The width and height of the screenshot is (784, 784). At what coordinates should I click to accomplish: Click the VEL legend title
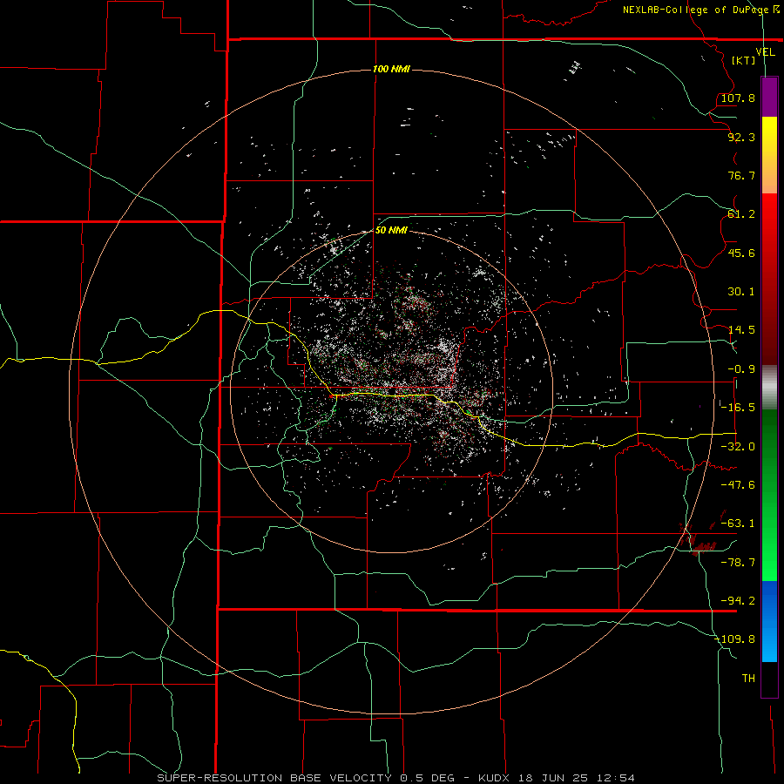pos(765,51)
